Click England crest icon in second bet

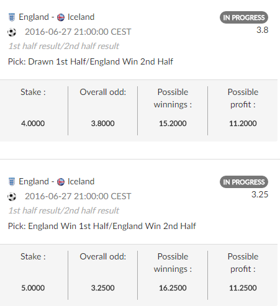(12, 182)
